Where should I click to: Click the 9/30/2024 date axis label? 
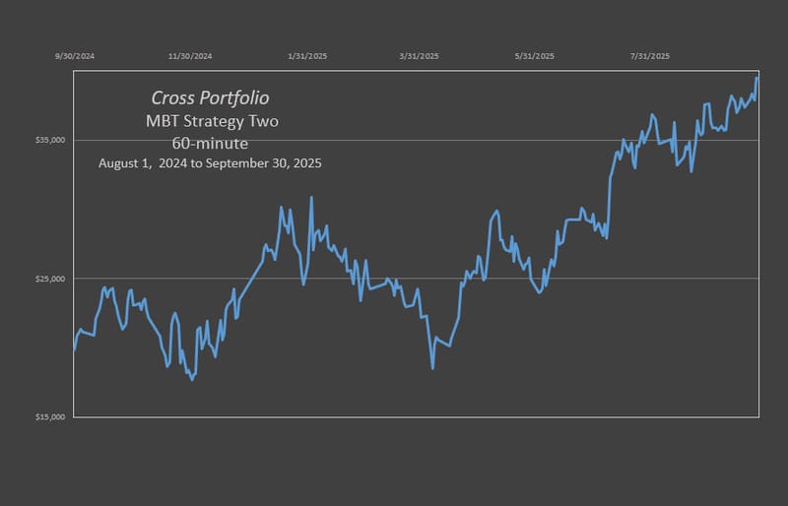tap(75, 56)
